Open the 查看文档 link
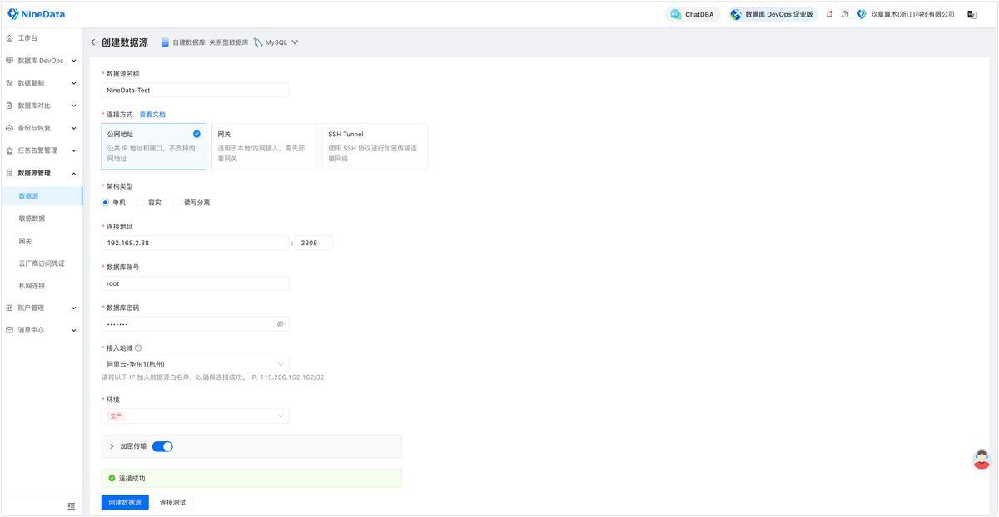The width and height of the screenshot is (999, 517). (x=152, y=114)
